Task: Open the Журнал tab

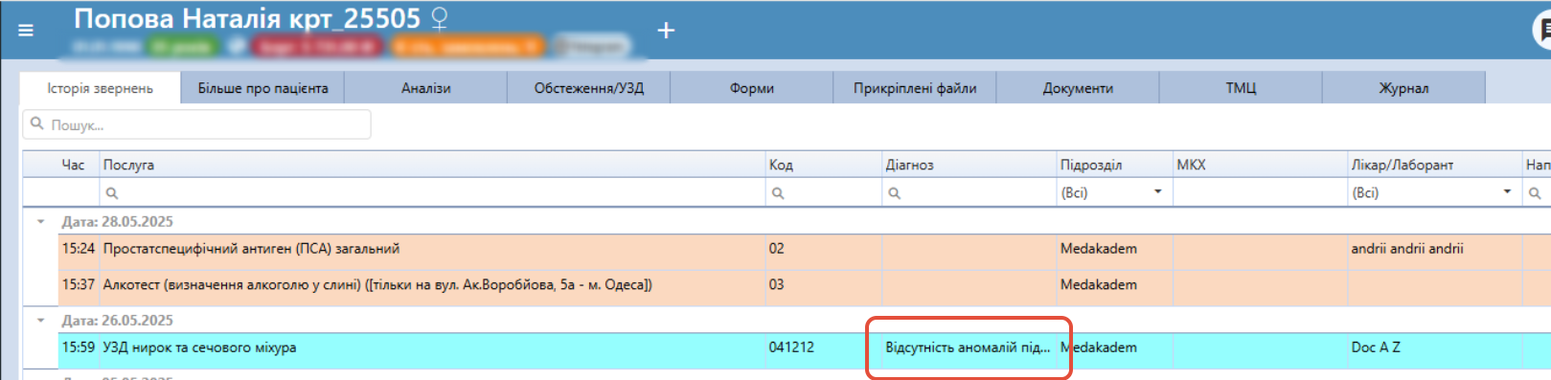Action: point(1403,88)
